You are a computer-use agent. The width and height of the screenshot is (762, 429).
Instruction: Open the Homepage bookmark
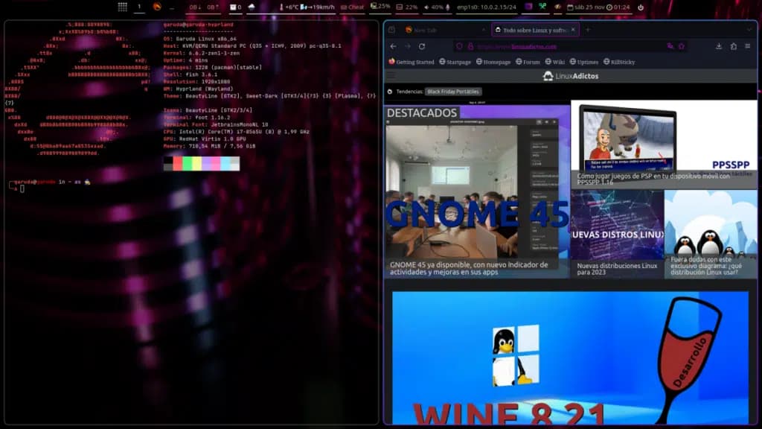[x=493, y=62]
